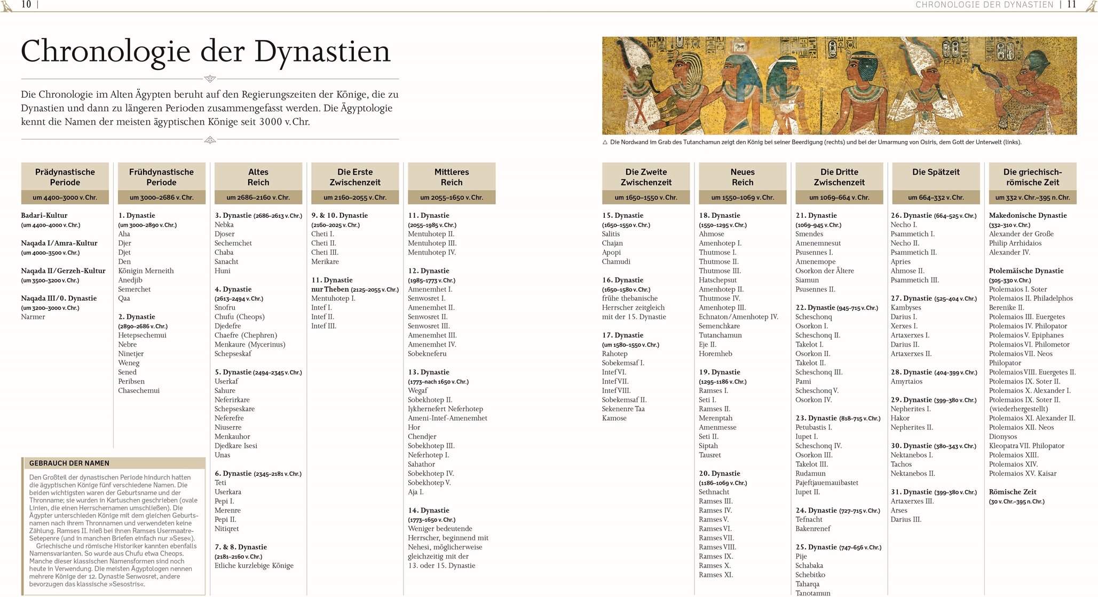
Task: Click 'Sobekneferu' in the 12. Dynastie
Action: pyautogui.click(x=427, y=354)
